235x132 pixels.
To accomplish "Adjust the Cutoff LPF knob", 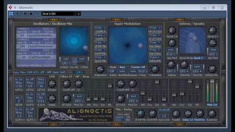I will (67, 84).
